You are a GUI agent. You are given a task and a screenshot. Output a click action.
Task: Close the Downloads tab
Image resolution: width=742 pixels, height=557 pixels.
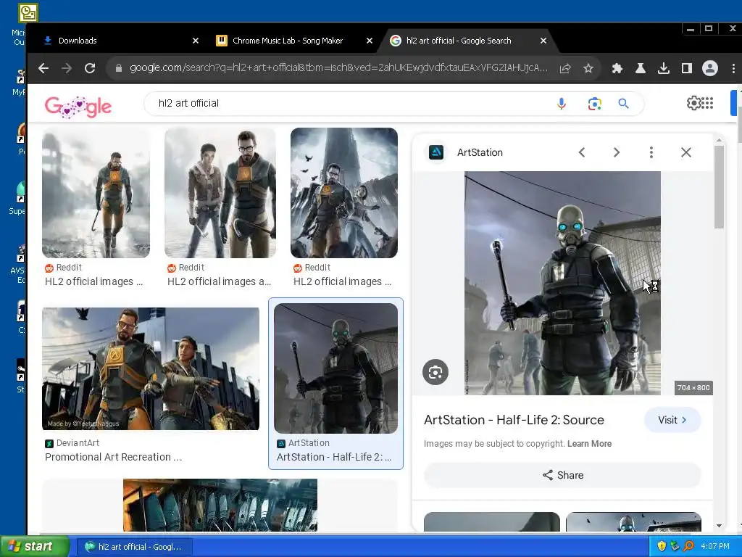point(196,41)
